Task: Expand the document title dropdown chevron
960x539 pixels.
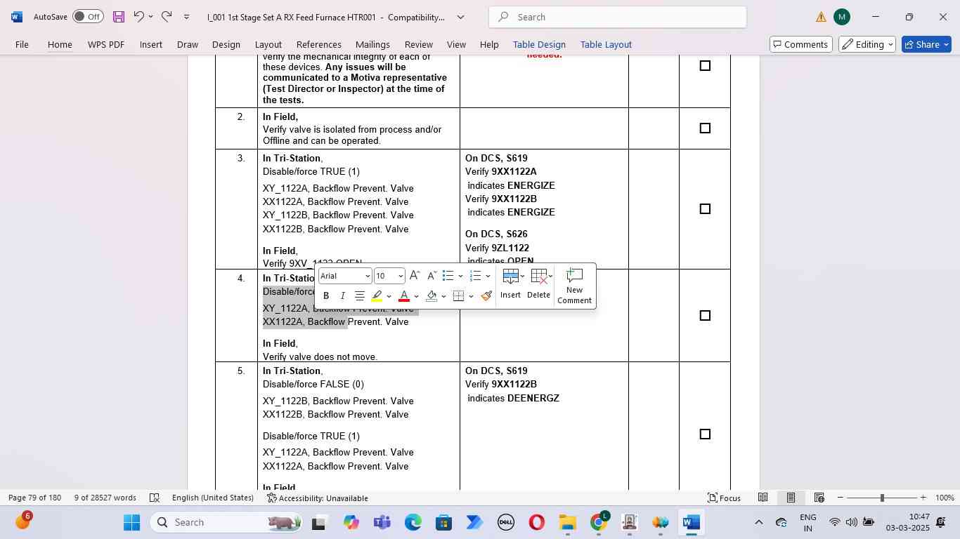Action: pyautogui.click(x=461, y=17)
